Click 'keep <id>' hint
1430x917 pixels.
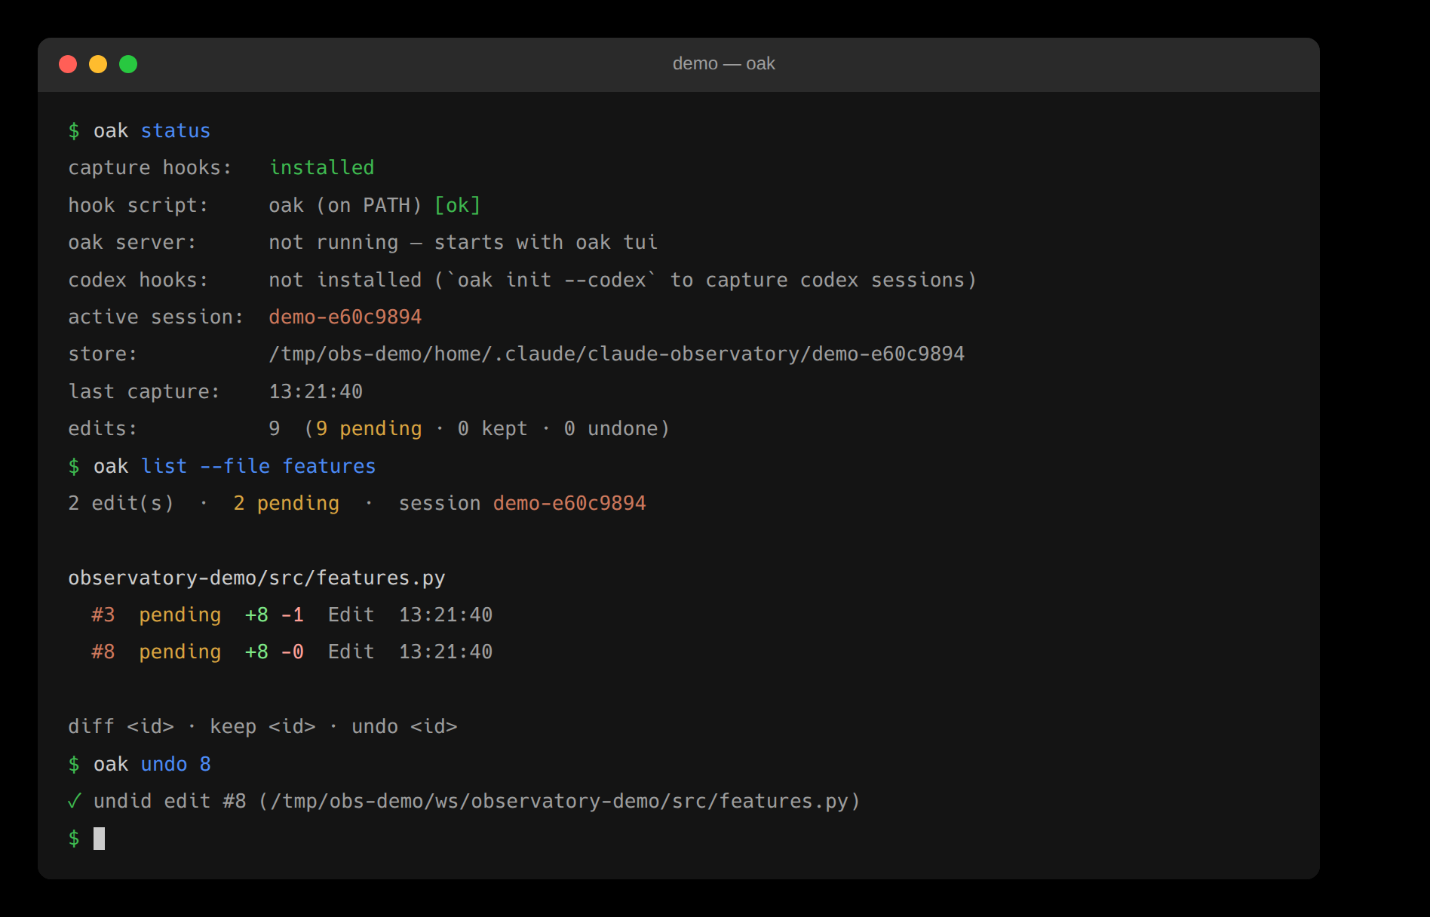[263, 726]
